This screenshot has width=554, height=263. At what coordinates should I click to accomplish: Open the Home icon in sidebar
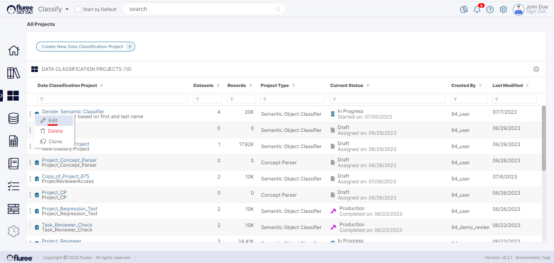[x=13, y=51]
